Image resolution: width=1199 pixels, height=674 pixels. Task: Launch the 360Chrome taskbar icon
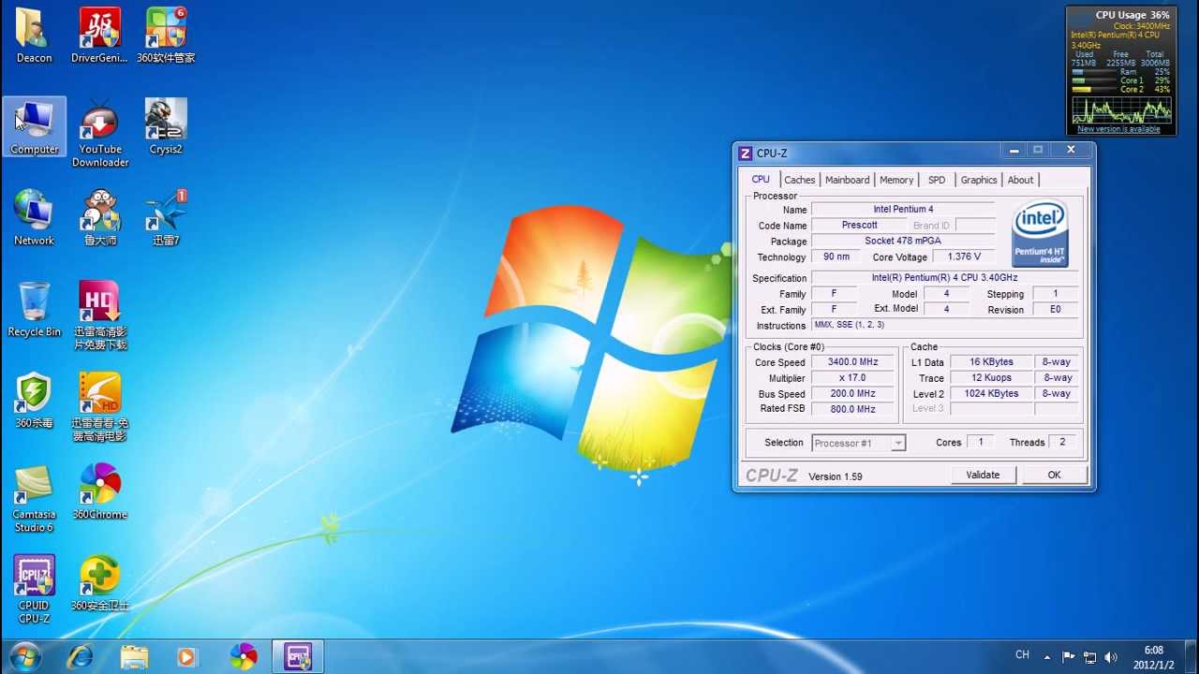pos(244,656)
